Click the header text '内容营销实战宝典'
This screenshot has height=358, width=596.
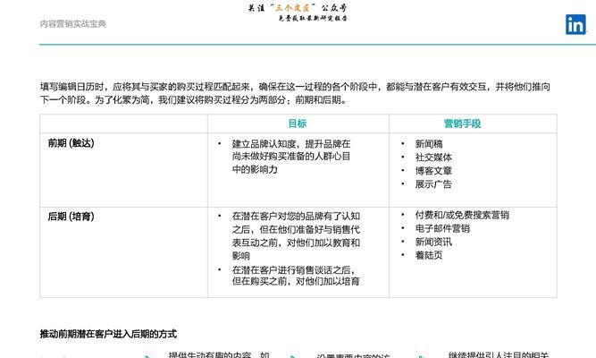coord(73,24)
